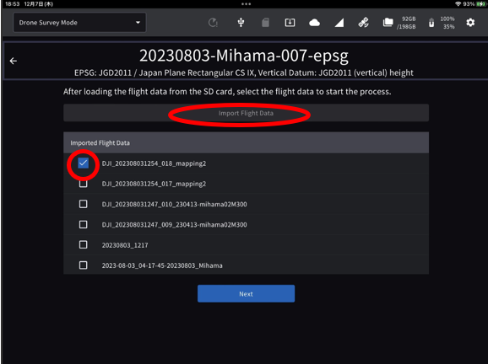Open the Drone Survey Mode dropdown
Screen dimensions: 488x364
79,23
